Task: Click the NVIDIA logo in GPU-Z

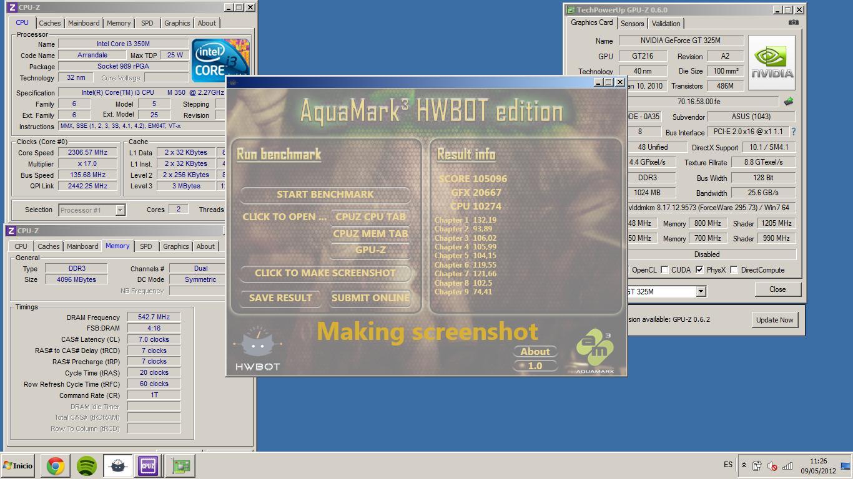Action: pos(772,62)
